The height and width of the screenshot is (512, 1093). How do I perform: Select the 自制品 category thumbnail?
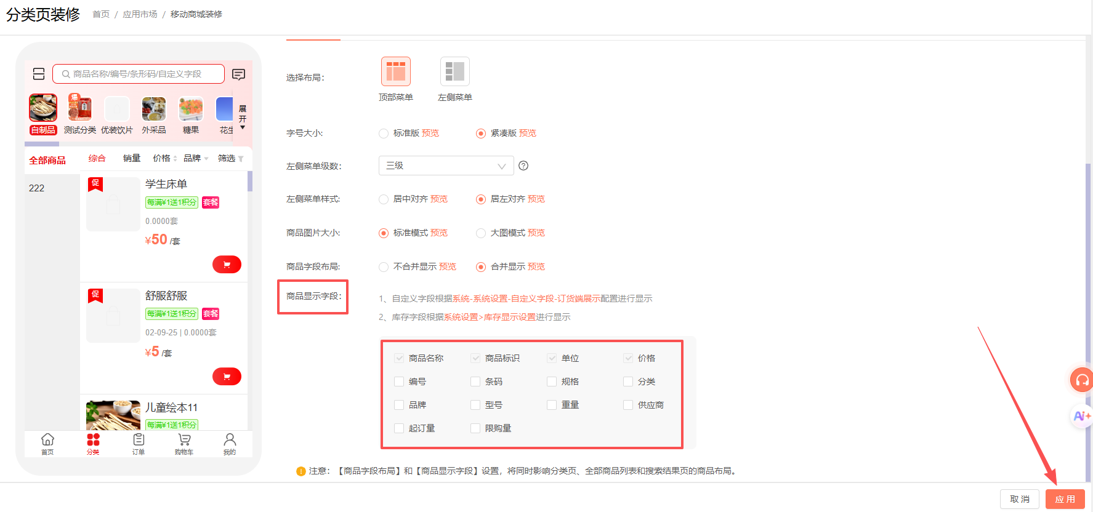coord(43,108)
